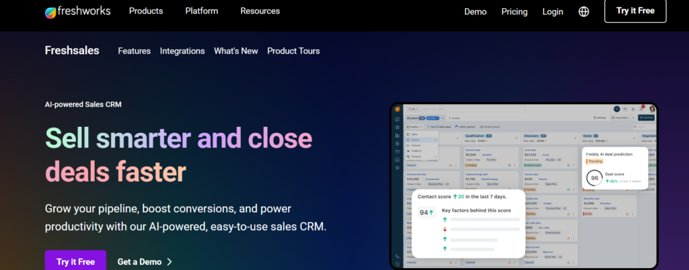Click the Freshsales product title
This screenshot has height=270, width=689.
[x=72, y=50]
